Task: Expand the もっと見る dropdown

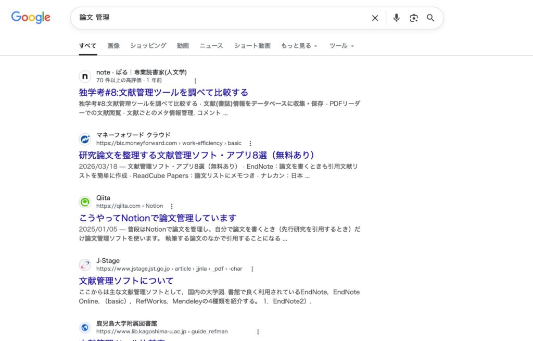Action: [x=299, y=46]
